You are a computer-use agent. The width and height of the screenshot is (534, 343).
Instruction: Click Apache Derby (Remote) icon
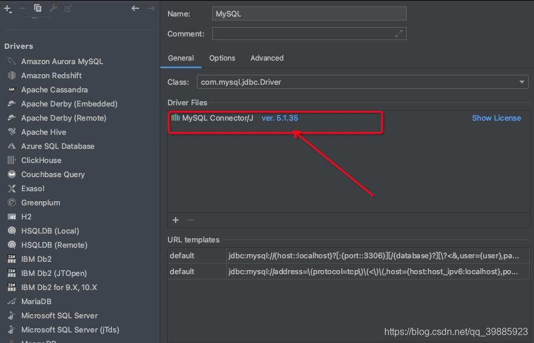12,118
